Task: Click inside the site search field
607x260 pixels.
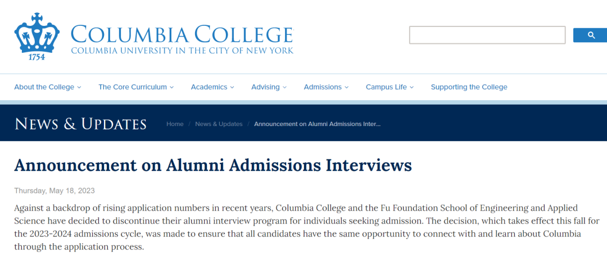Action: (487, 35)
